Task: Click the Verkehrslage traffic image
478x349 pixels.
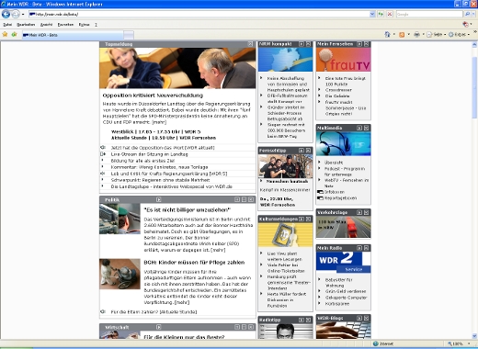Action: click(344, 227)
